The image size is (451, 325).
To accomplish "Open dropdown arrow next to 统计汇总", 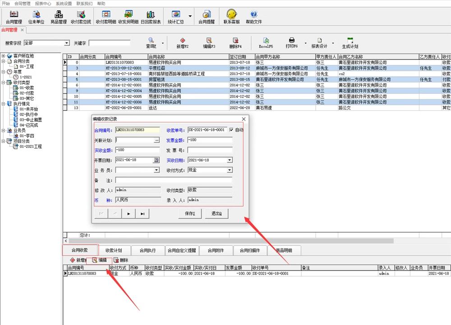I will pos(190,16).
